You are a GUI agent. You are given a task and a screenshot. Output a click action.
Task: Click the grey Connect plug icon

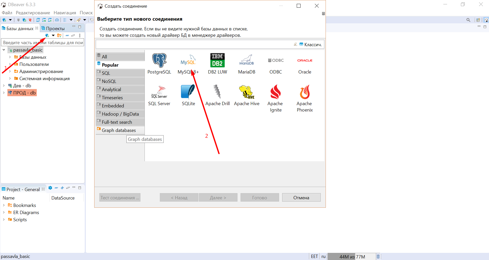pyautogui.click(x=18, y=20)
